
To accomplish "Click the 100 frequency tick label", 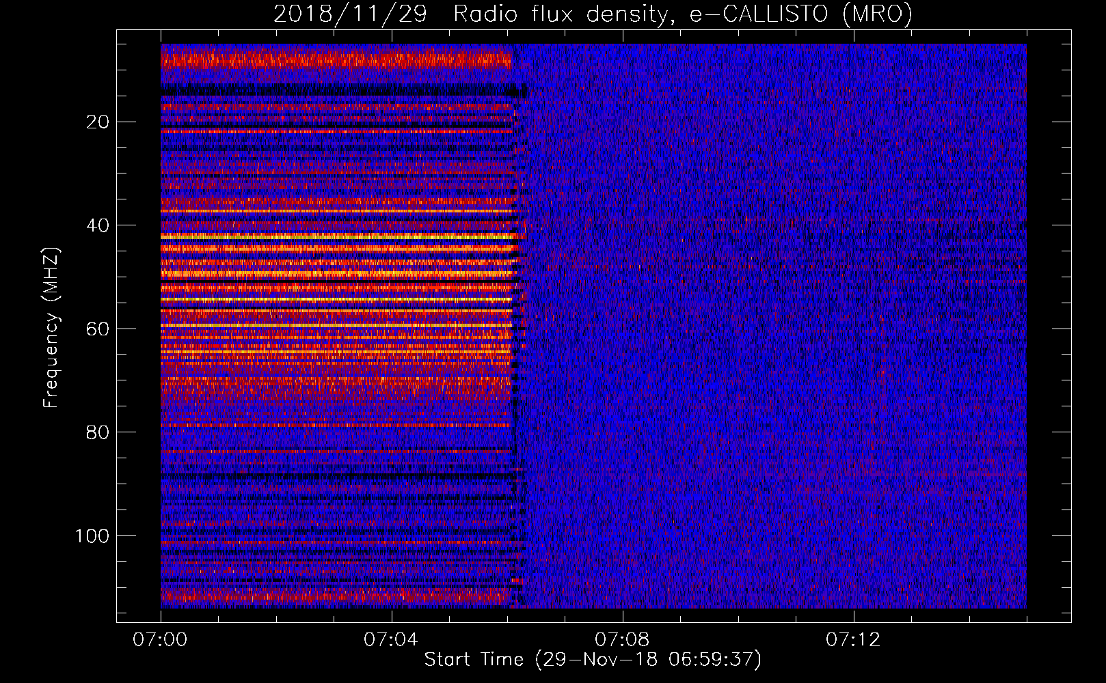I will (x=92, y=535).
